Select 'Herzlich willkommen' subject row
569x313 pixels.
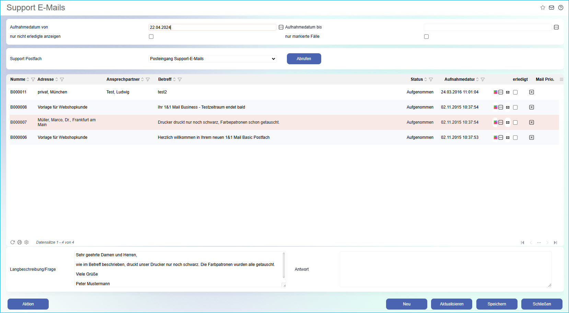(x=284, y=137)
